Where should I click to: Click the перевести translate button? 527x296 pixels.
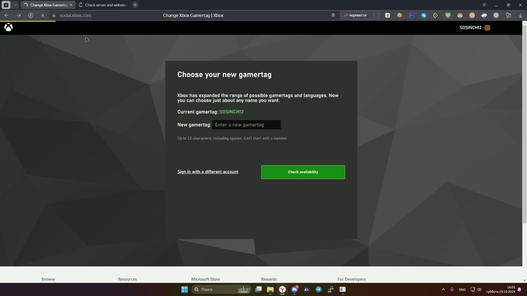pyautogui.click(x=355, y=15)
